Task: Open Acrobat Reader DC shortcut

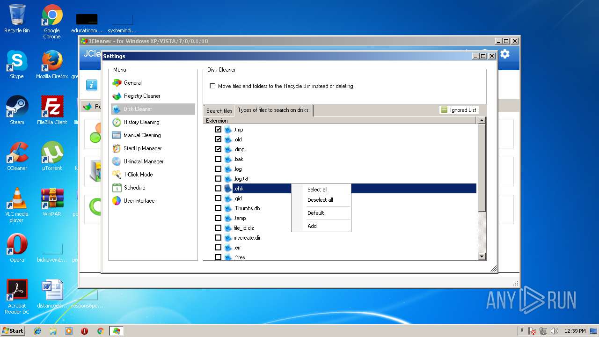Action: click(x=17, y=297)
